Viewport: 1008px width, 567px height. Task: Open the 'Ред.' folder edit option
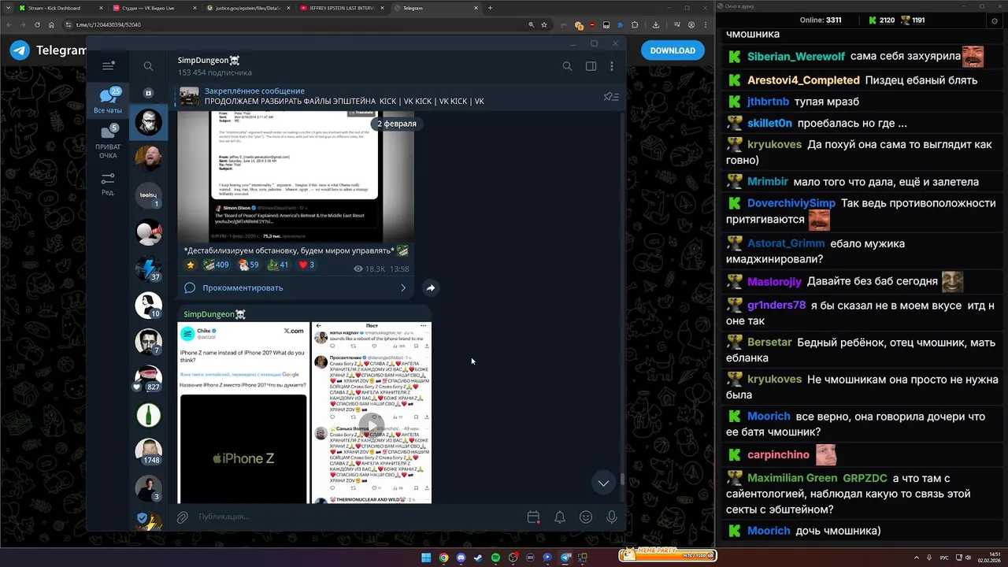tap(108, 184)
